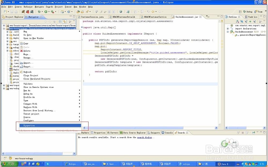This screenshot has width=268, height=167.
Task: Open the Outline view menu triangle
Action: (265, 21)
